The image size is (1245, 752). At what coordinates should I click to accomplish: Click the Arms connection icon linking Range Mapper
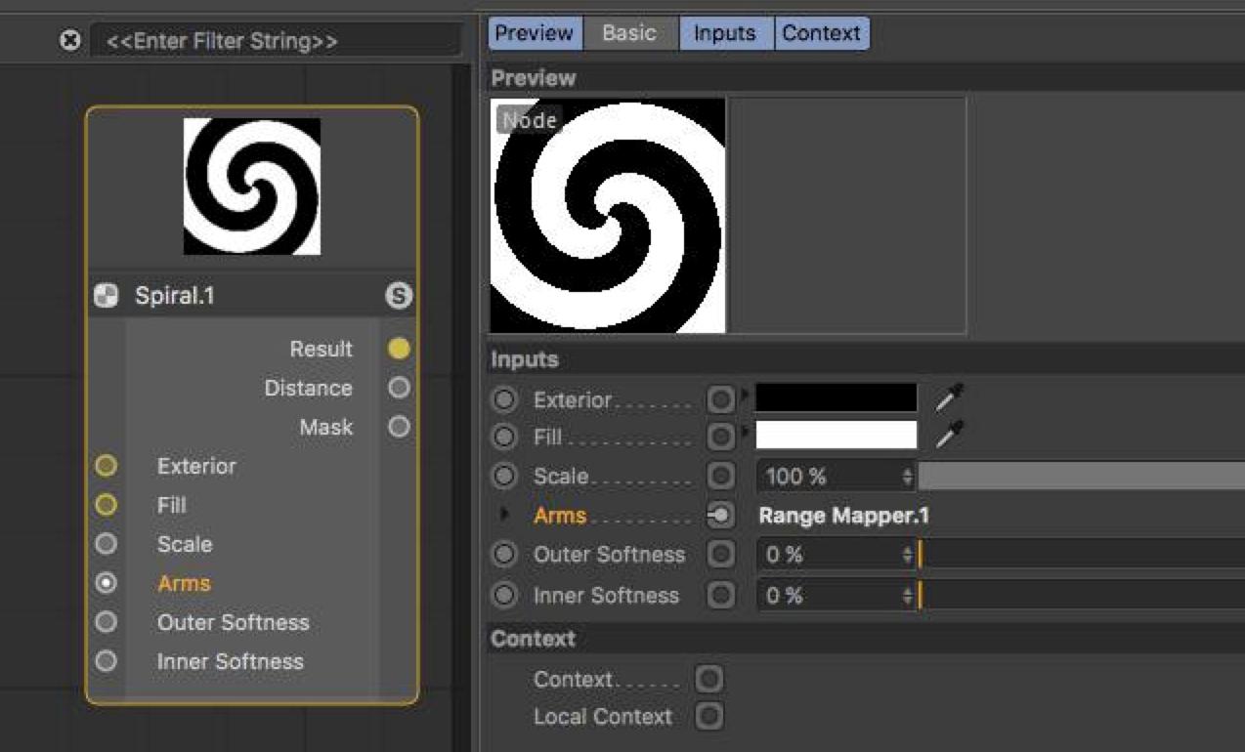coord(720,516)
